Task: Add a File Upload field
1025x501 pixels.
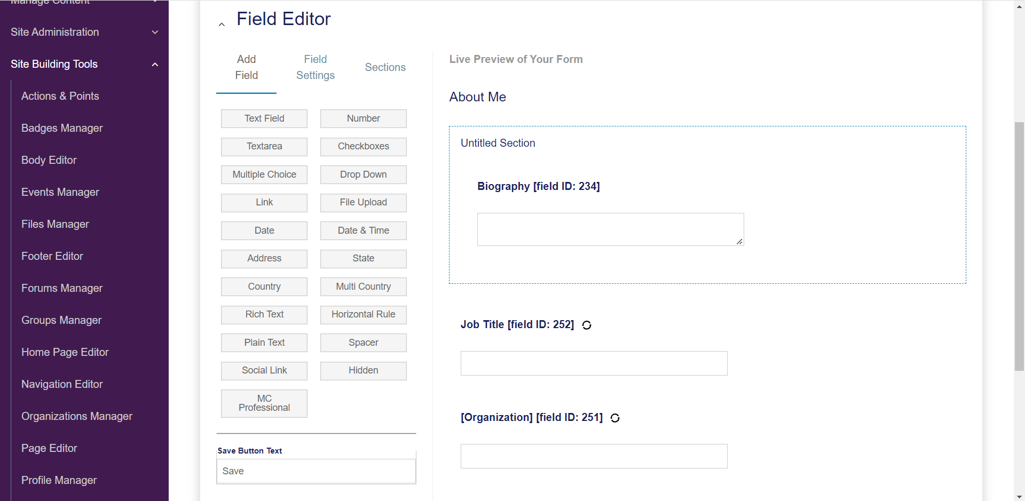Action: click(x=363, y=202)
